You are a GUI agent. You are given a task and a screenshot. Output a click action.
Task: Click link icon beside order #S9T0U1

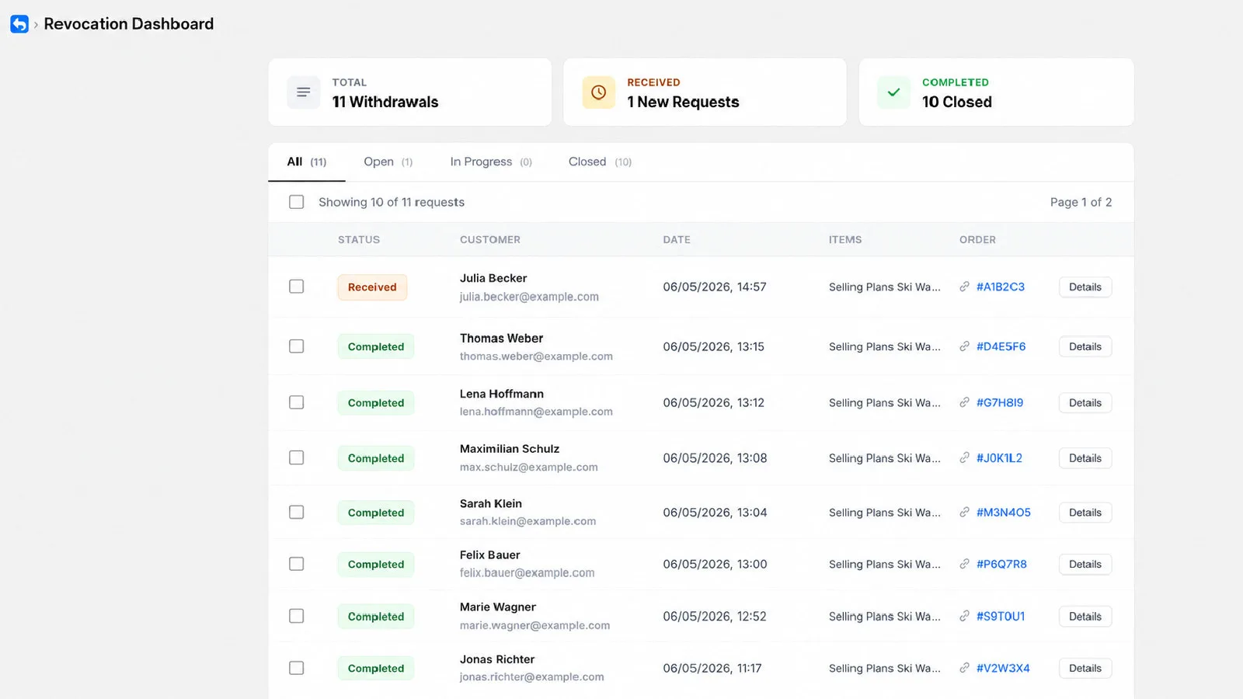[964, 616]
